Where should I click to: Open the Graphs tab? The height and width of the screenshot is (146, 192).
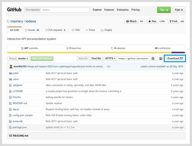pyautogui.click(x=106, y=30)
